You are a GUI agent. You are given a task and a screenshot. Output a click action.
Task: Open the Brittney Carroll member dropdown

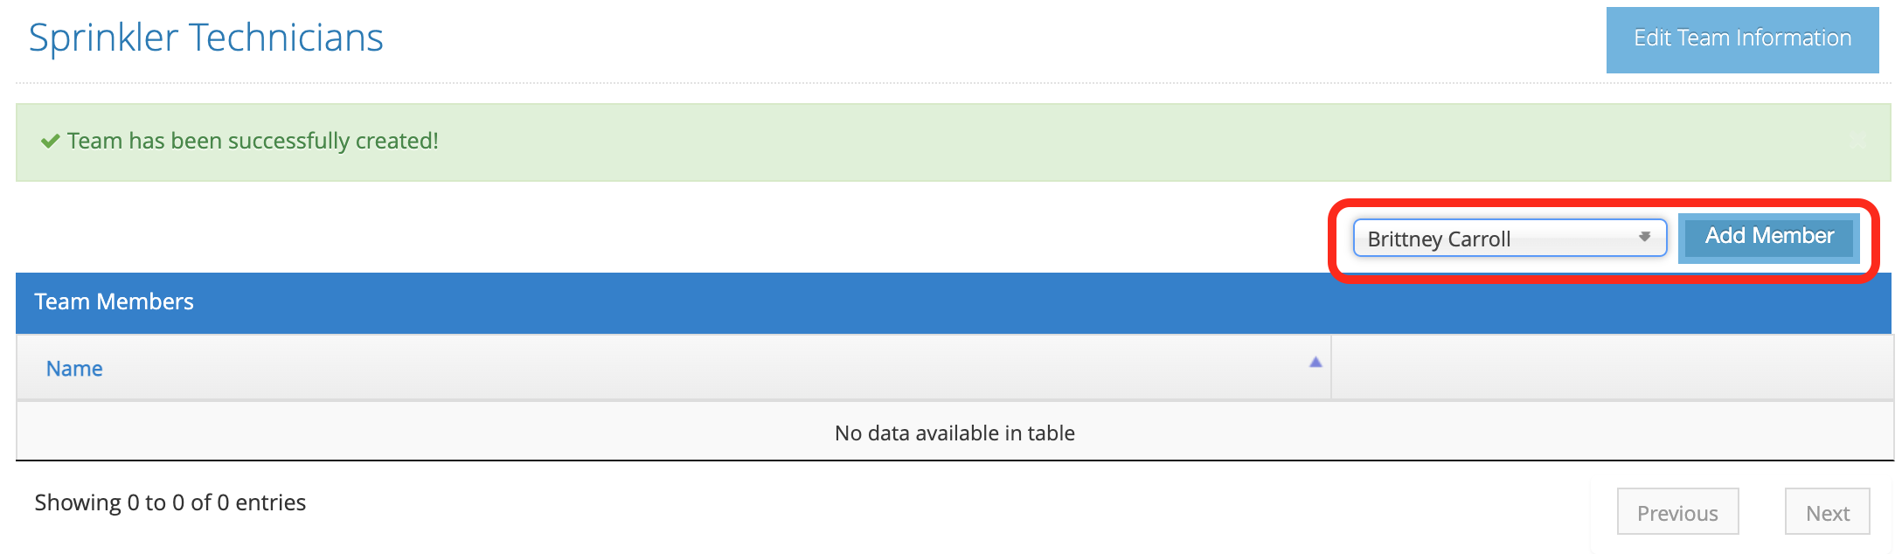click(1510, 238)
